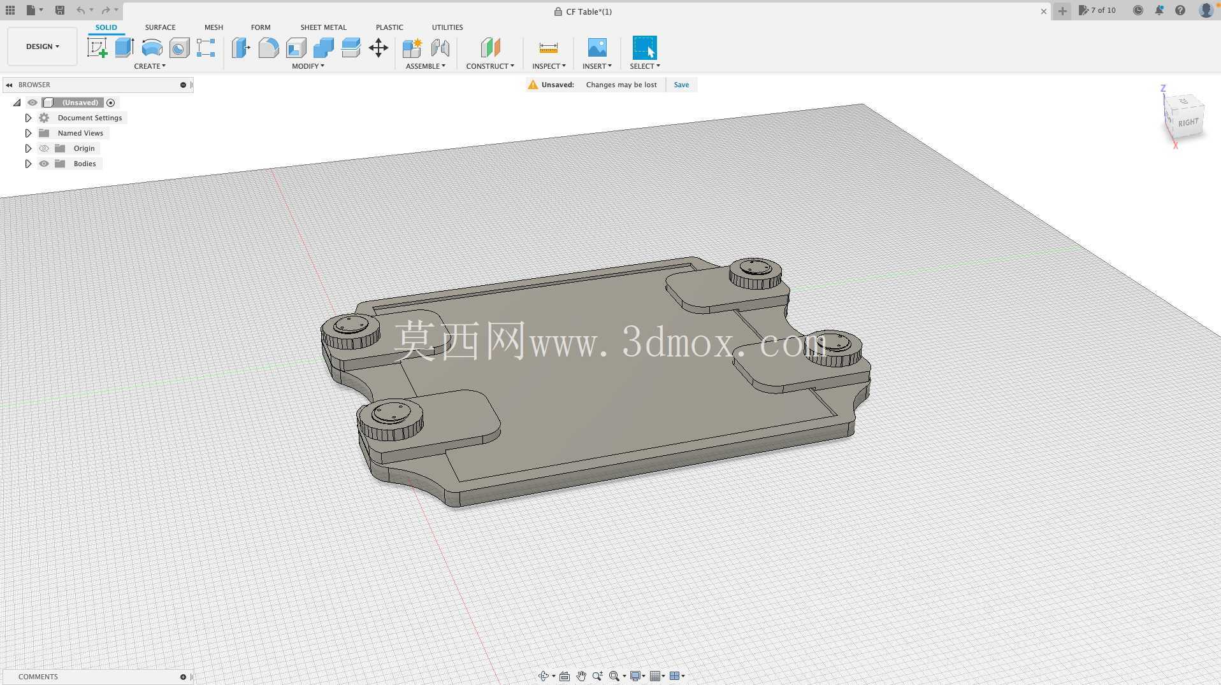Select the Move/Copy tool

pyautogui.click(x=379, y=48)
